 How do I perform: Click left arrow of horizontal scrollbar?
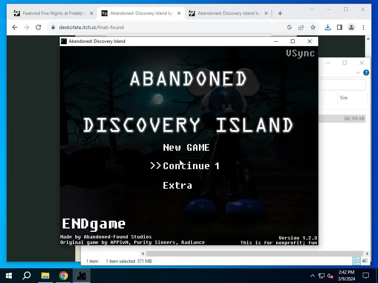[143, 254]
